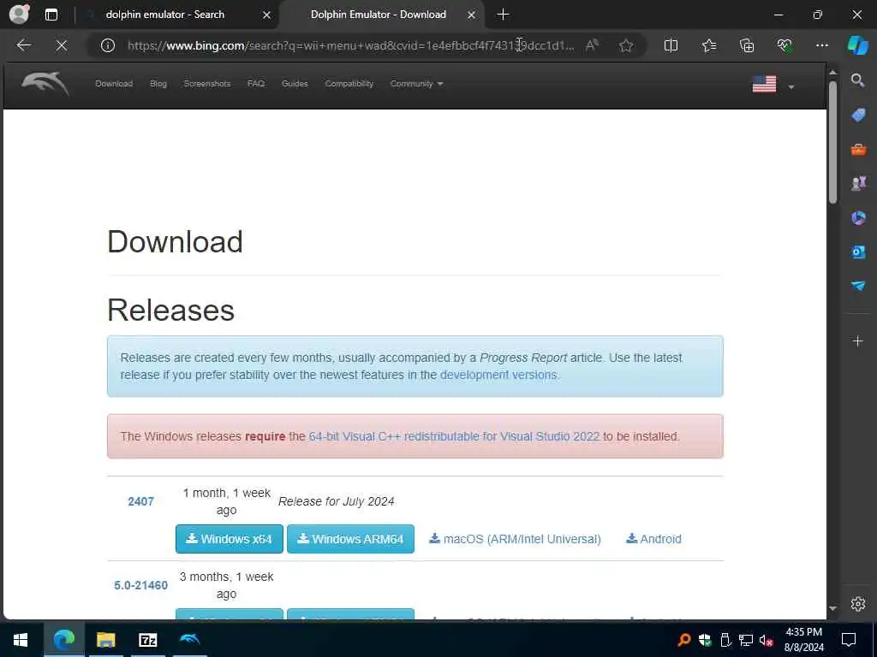Open the 64-bit Visual C++ redistributable link
Viewport: 877px width, 657px height.
point(454,436)
